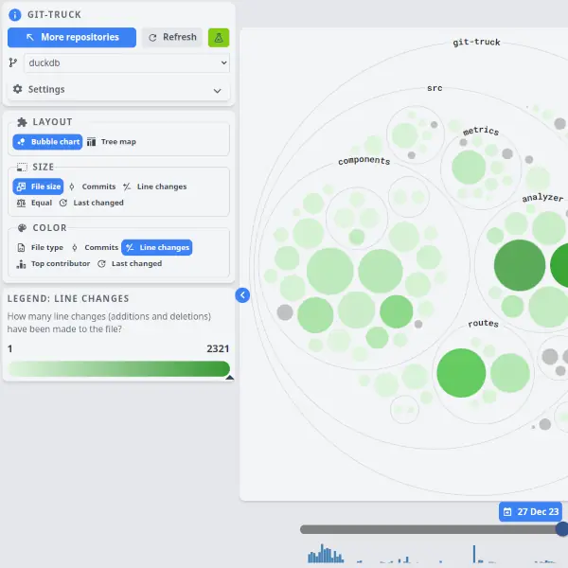Viewport: 568px width, 568px height.
Task: Click the calendar icon on date badge
Action: tap(508, 512)
